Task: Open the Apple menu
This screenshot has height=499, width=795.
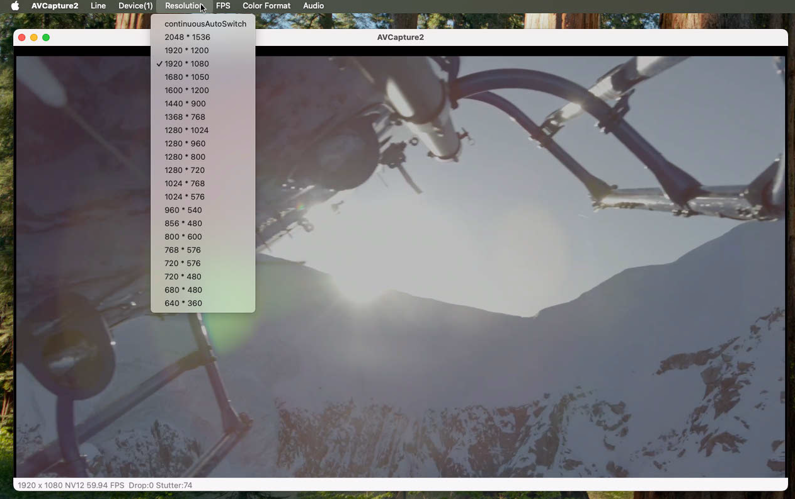Action: [15, 6]
